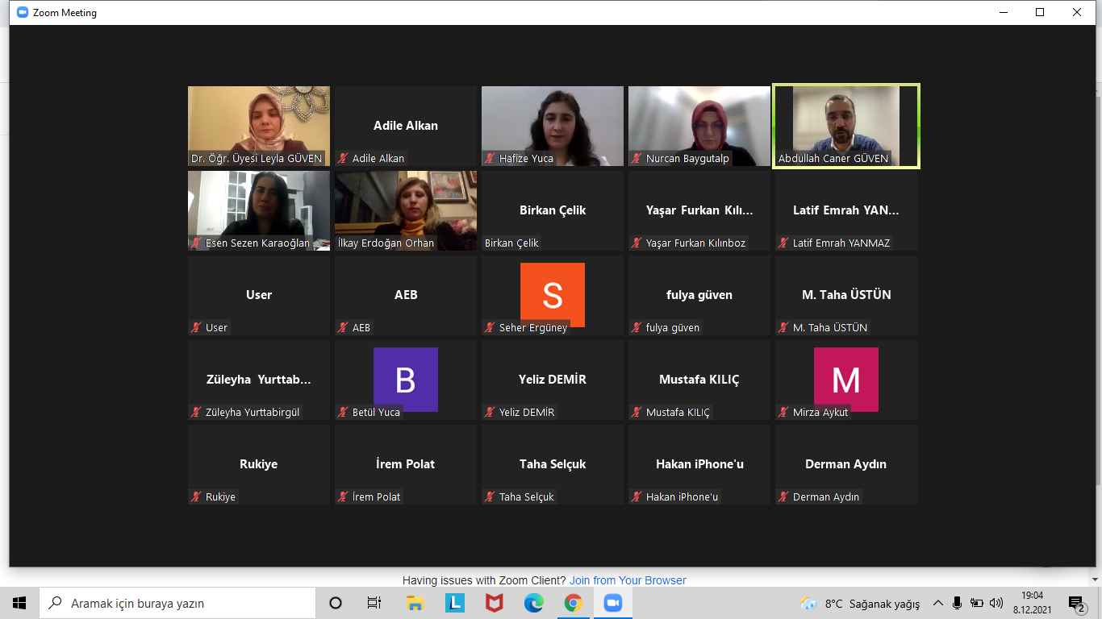Open Google Chrome from the taskbar
This screenshot has height=619, width=1102.
click(573, 603)
